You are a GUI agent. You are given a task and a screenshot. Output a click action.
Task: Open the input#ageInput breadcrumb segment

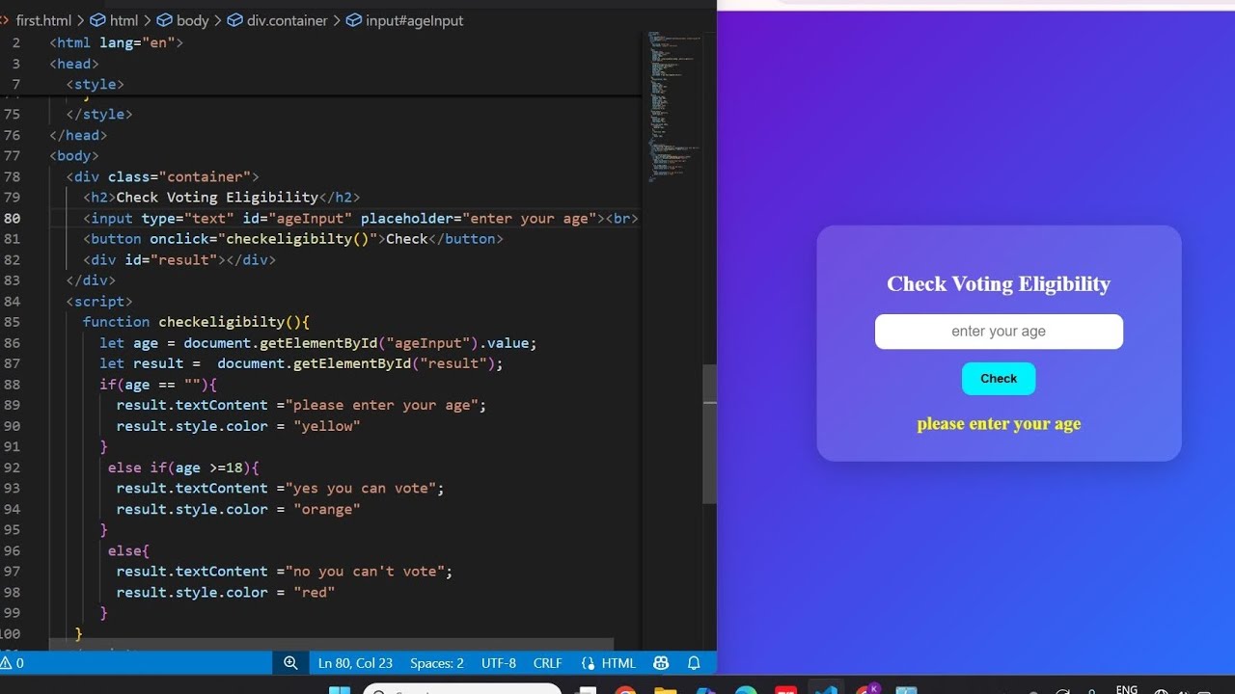[404, 20]
